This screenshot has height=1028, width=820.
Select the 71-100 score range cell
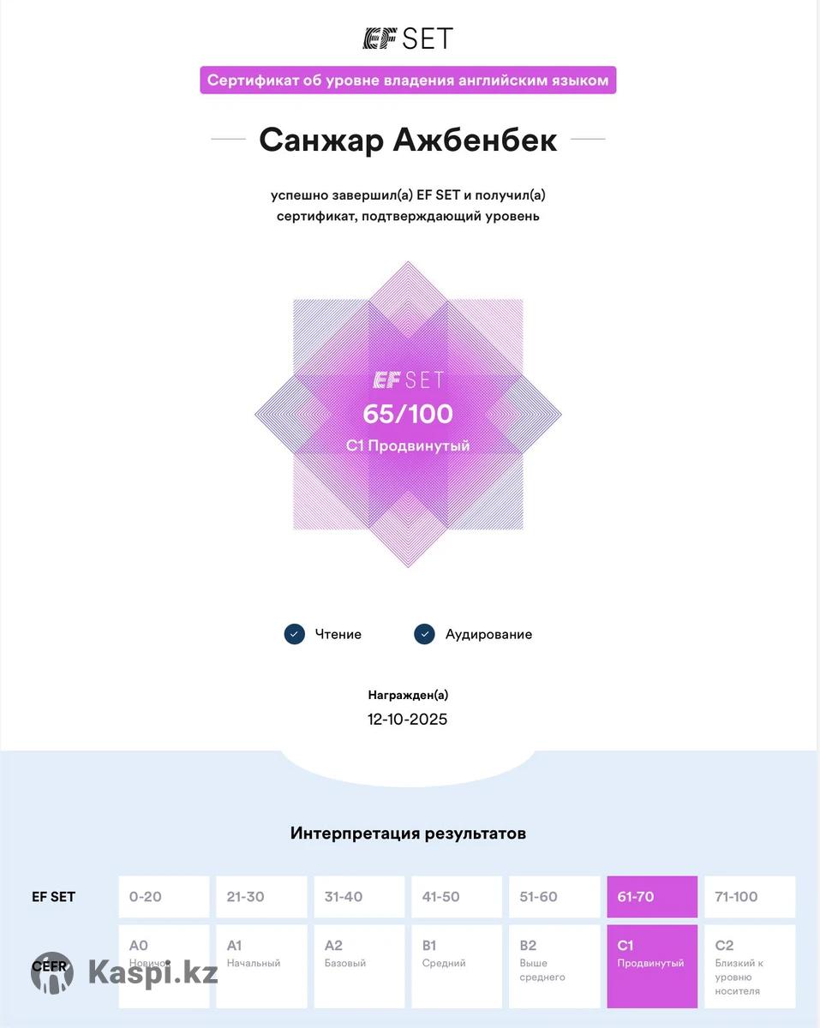pos(750,897)
